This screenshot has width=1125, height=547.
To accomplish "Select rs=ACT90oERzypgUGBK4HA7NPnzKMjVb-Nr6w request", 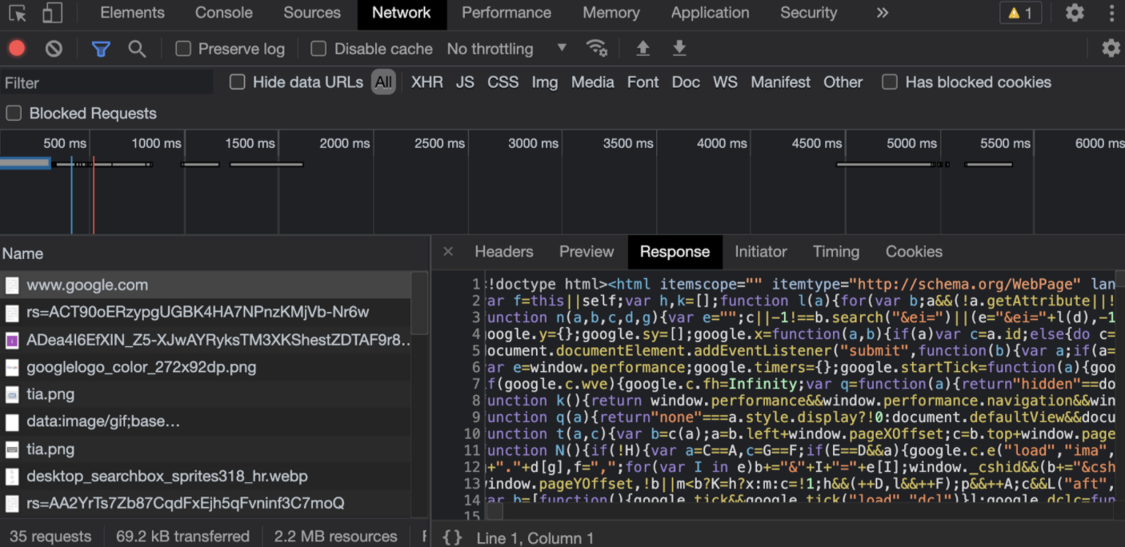I will (206, 312).
